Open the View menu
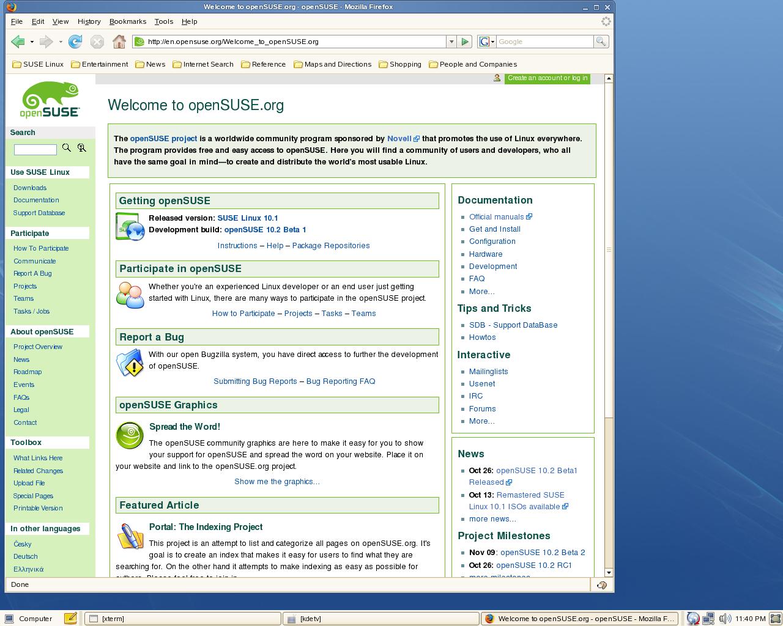The width and height of the screenshot is (783, 626). coord(61,21)
